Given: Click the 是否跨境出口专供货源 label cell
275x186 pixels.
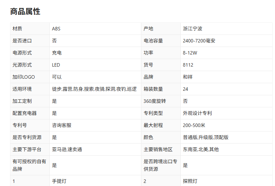Looking at the screenshot, I should (x=160, y=165).
